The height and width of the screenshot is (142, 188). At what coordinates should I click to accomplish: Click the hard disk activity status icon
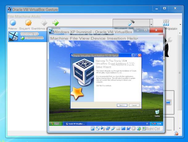(92, 128)
